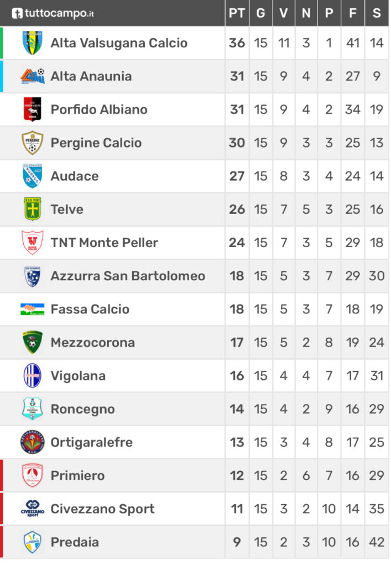Click the Roncegno team row
391x566 pixels.
click(x=194, y=409)
